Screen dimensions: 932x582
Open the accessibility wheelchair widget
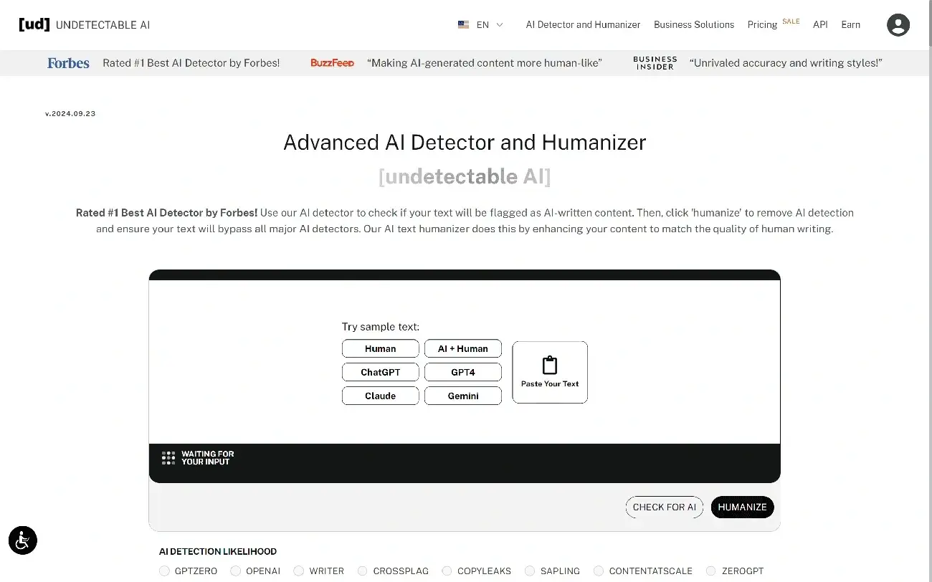pyautogui.click(x=22, y=540)
